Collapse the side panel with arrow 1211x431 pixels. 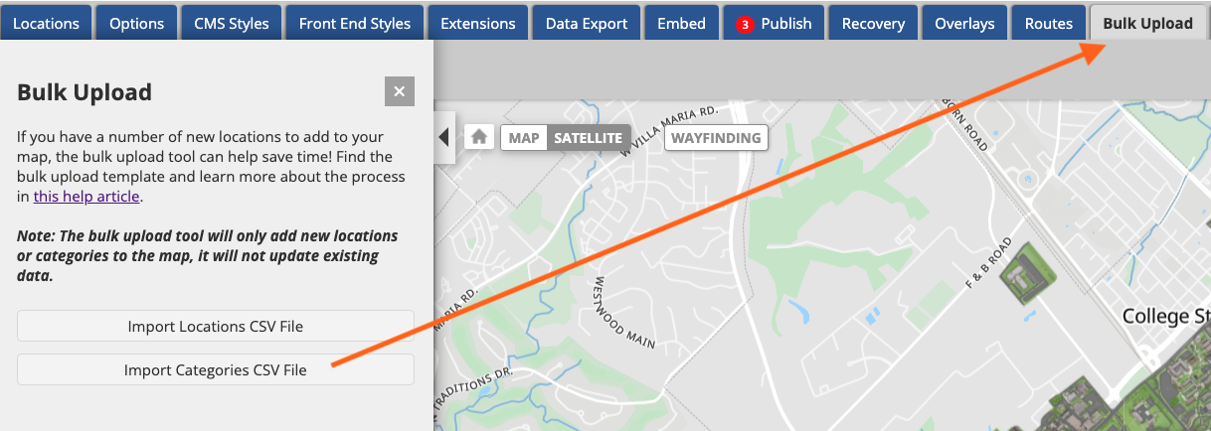tap(444, 137)
